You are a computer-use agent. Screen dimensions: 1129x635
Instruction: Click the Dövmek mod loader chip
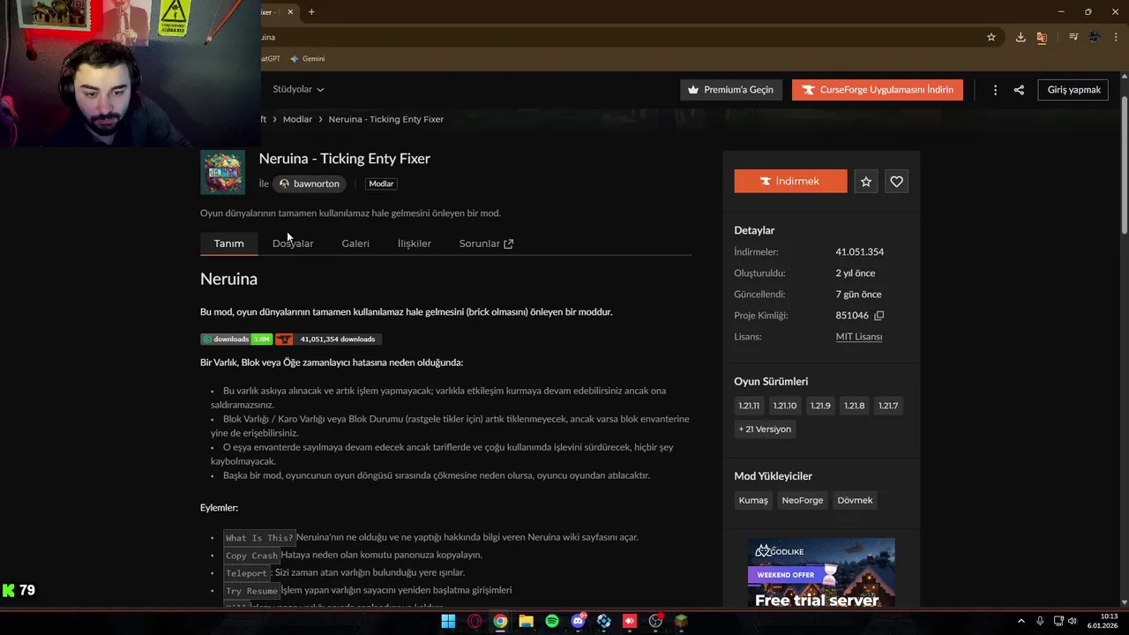(855, 500)
